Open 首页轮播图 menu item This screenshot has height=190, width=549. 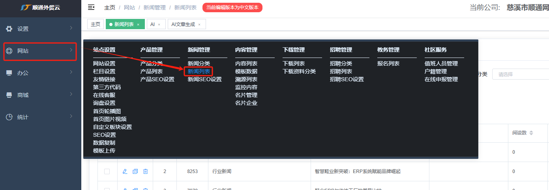tap(107, 111)
